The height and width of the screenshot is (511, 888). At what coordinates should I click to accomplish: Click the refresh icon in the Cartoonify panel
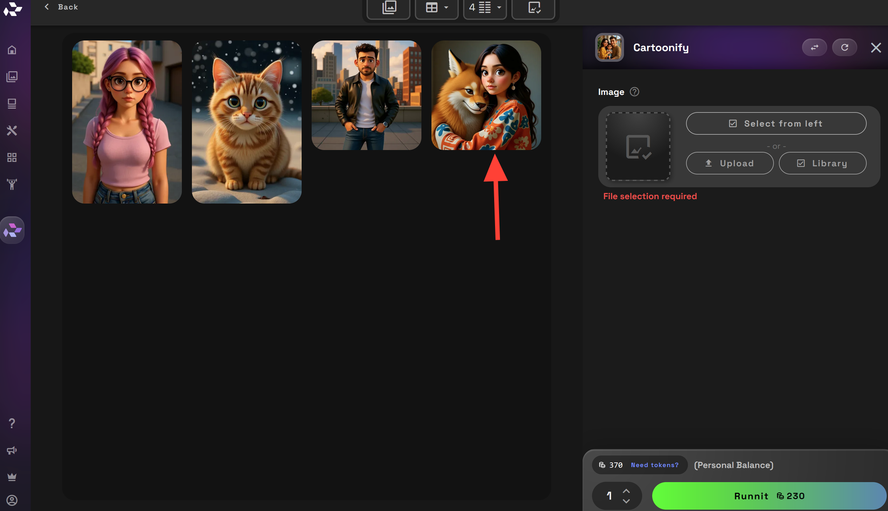coord(845,47)
